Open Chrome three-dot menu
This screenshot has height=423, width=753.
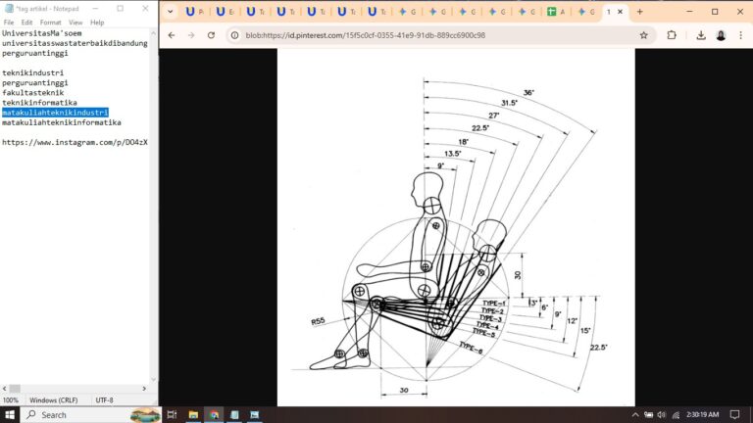click(740, 35)
